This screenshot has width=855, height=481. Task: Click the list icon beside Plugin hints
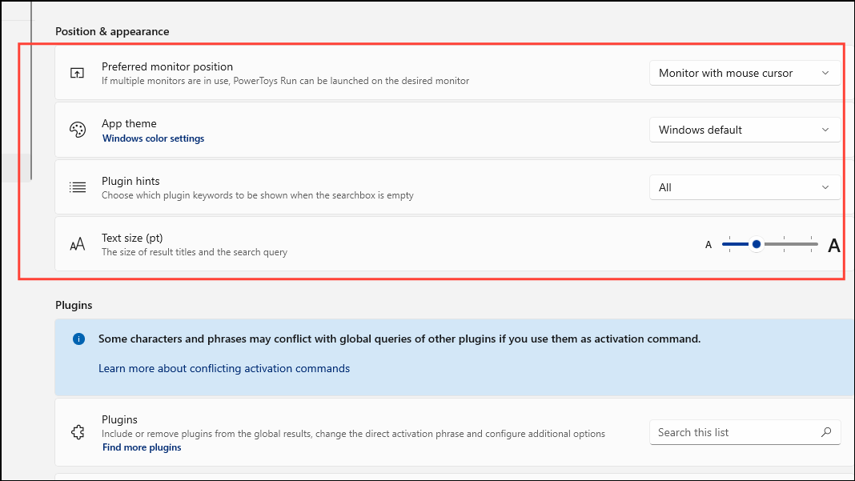point(77,186)
